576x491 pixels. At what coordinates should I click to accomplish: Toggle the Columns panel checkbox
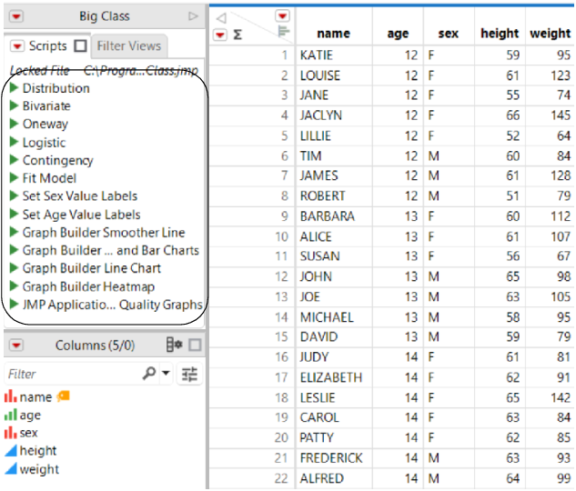pos(195,345)
